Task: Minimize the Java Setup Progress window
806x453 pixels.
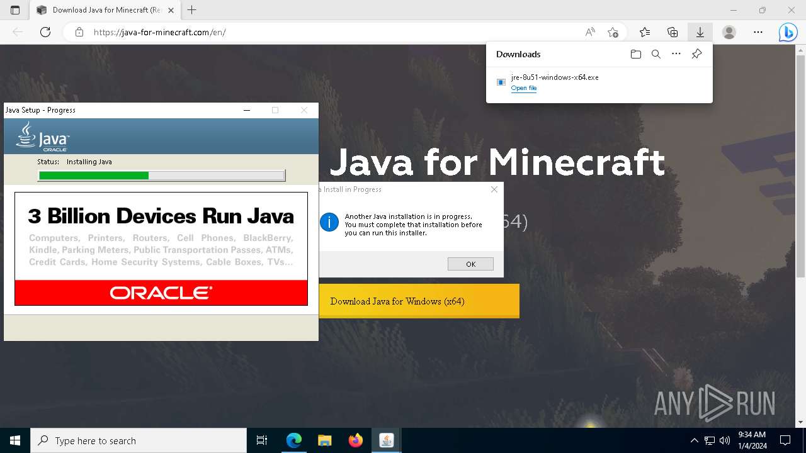Action: [x=247, y=110]
